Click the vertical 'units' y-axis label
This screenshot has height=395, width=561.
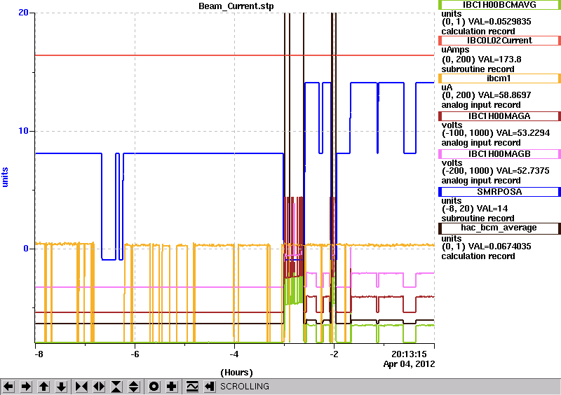coord(5,177)
